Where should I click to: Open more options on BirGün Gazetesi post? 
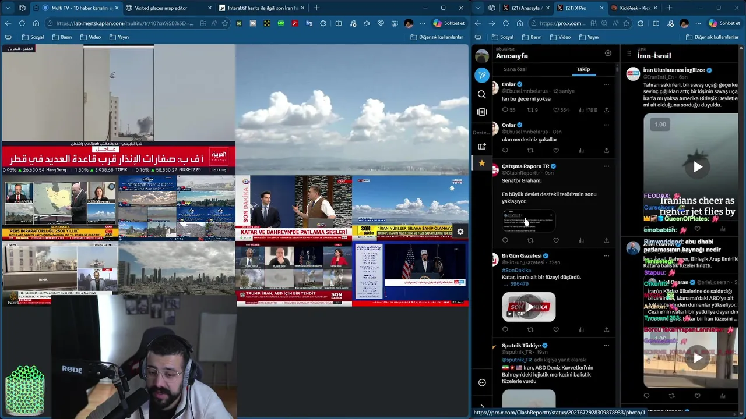coord(606,256)
